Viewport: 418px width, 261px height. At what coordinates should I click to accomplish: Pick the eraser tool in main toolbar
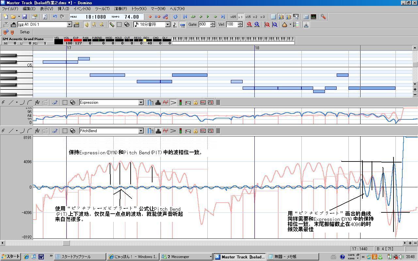[127, 24]
